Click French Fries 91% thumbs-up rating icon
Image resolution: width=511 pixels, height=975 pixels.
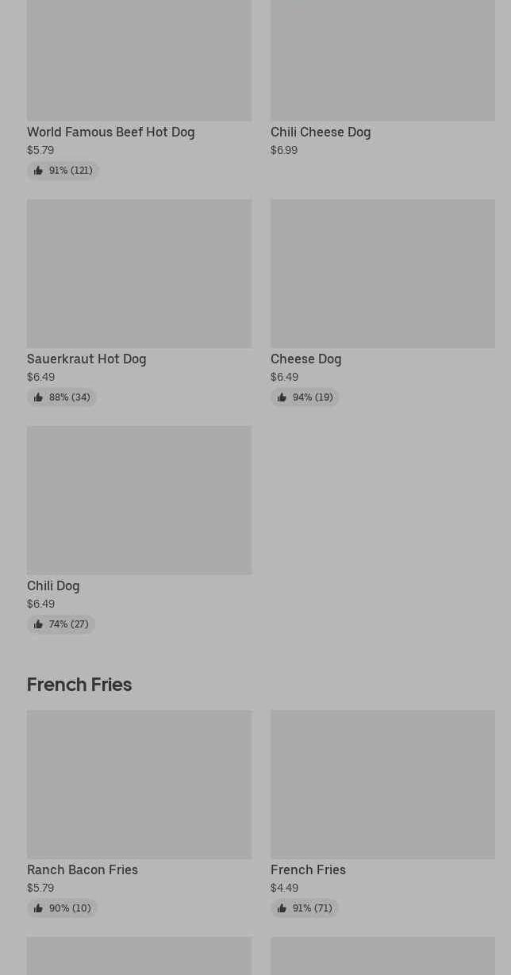point(282,908)
